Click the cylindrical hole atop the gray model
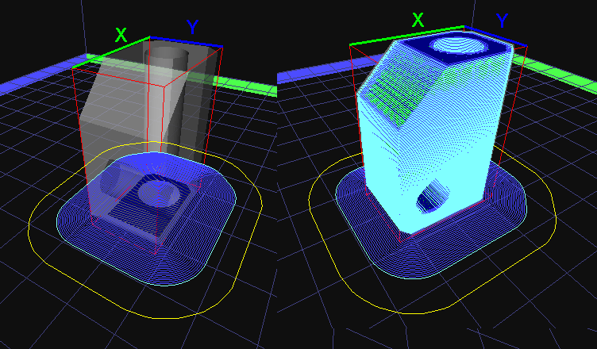The height and width of the screenshot is (349, 597). click(x=169, y=56)
